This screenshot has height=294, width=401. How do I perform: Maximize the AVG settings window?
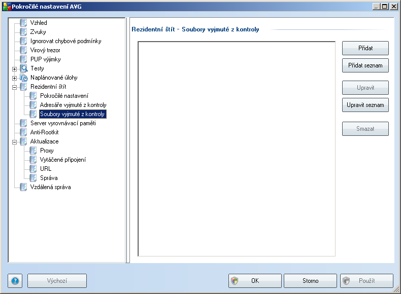(384, 7)
